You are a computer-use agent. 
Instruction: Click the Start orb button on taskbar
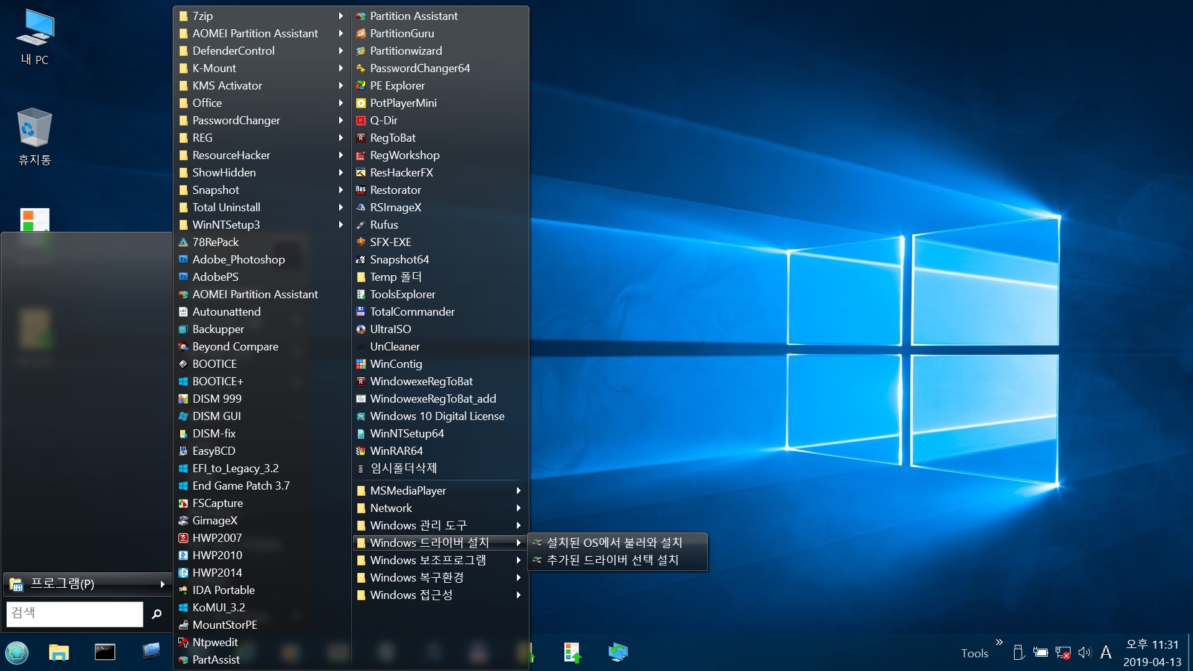pos(17,652)
